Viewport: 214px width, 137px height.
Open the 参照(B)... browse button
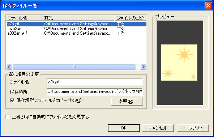[127, 102]
